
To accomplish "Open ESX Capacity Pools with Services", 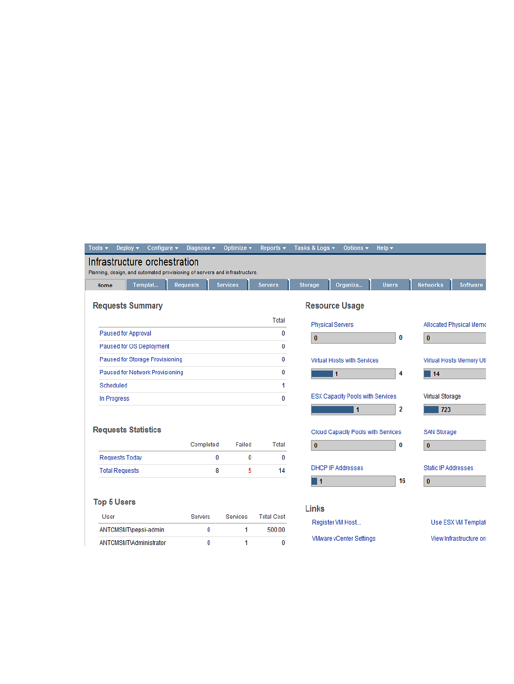I will 353,396.
